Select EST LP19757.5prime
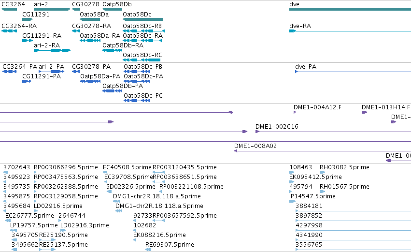 tap(34, 225)
